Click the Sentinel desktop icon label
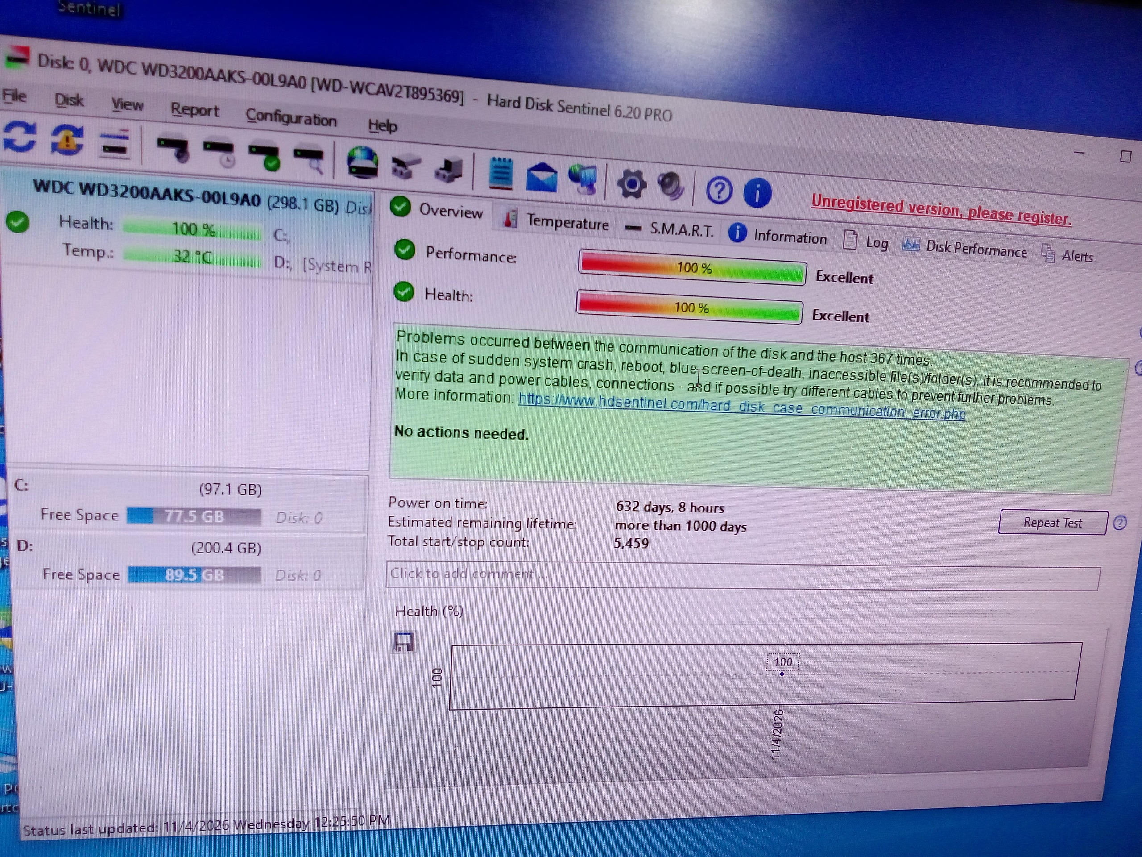This screenshot has height=857, width=1142. coord(89,8)
